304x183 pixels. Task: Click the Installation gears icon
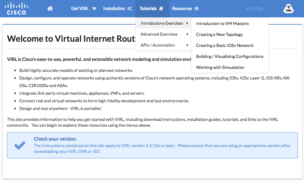point(130,9)
